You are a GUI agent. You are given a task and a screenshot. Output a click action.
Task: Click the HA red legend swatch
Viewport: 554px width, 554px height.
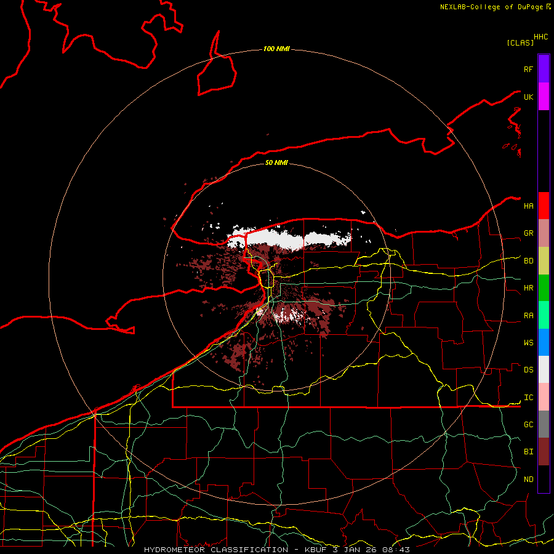click(544, 206)
